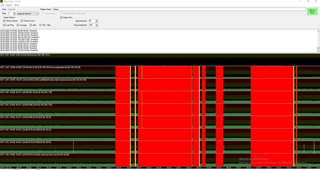Viewport: 320px width, 170px height.
Task: Restore down the Ping Tracer window
Action: [x=308, y=1]
